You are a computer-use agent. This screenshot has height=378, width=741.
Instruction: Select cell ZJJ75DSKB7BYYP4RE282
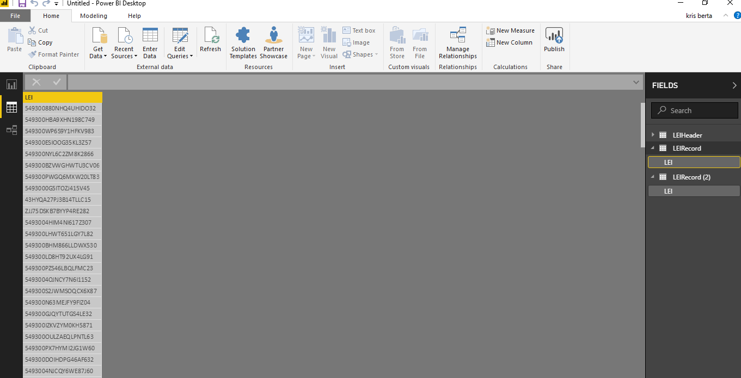click(x=63, y=211)
